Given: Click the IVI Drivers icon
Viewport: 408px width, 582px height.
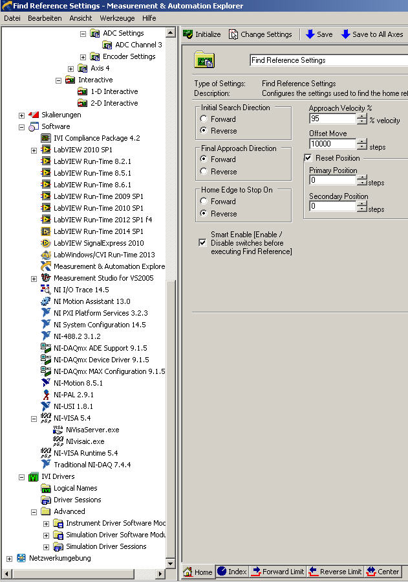Looking at the screenshot, I should (x=34, y=476).
